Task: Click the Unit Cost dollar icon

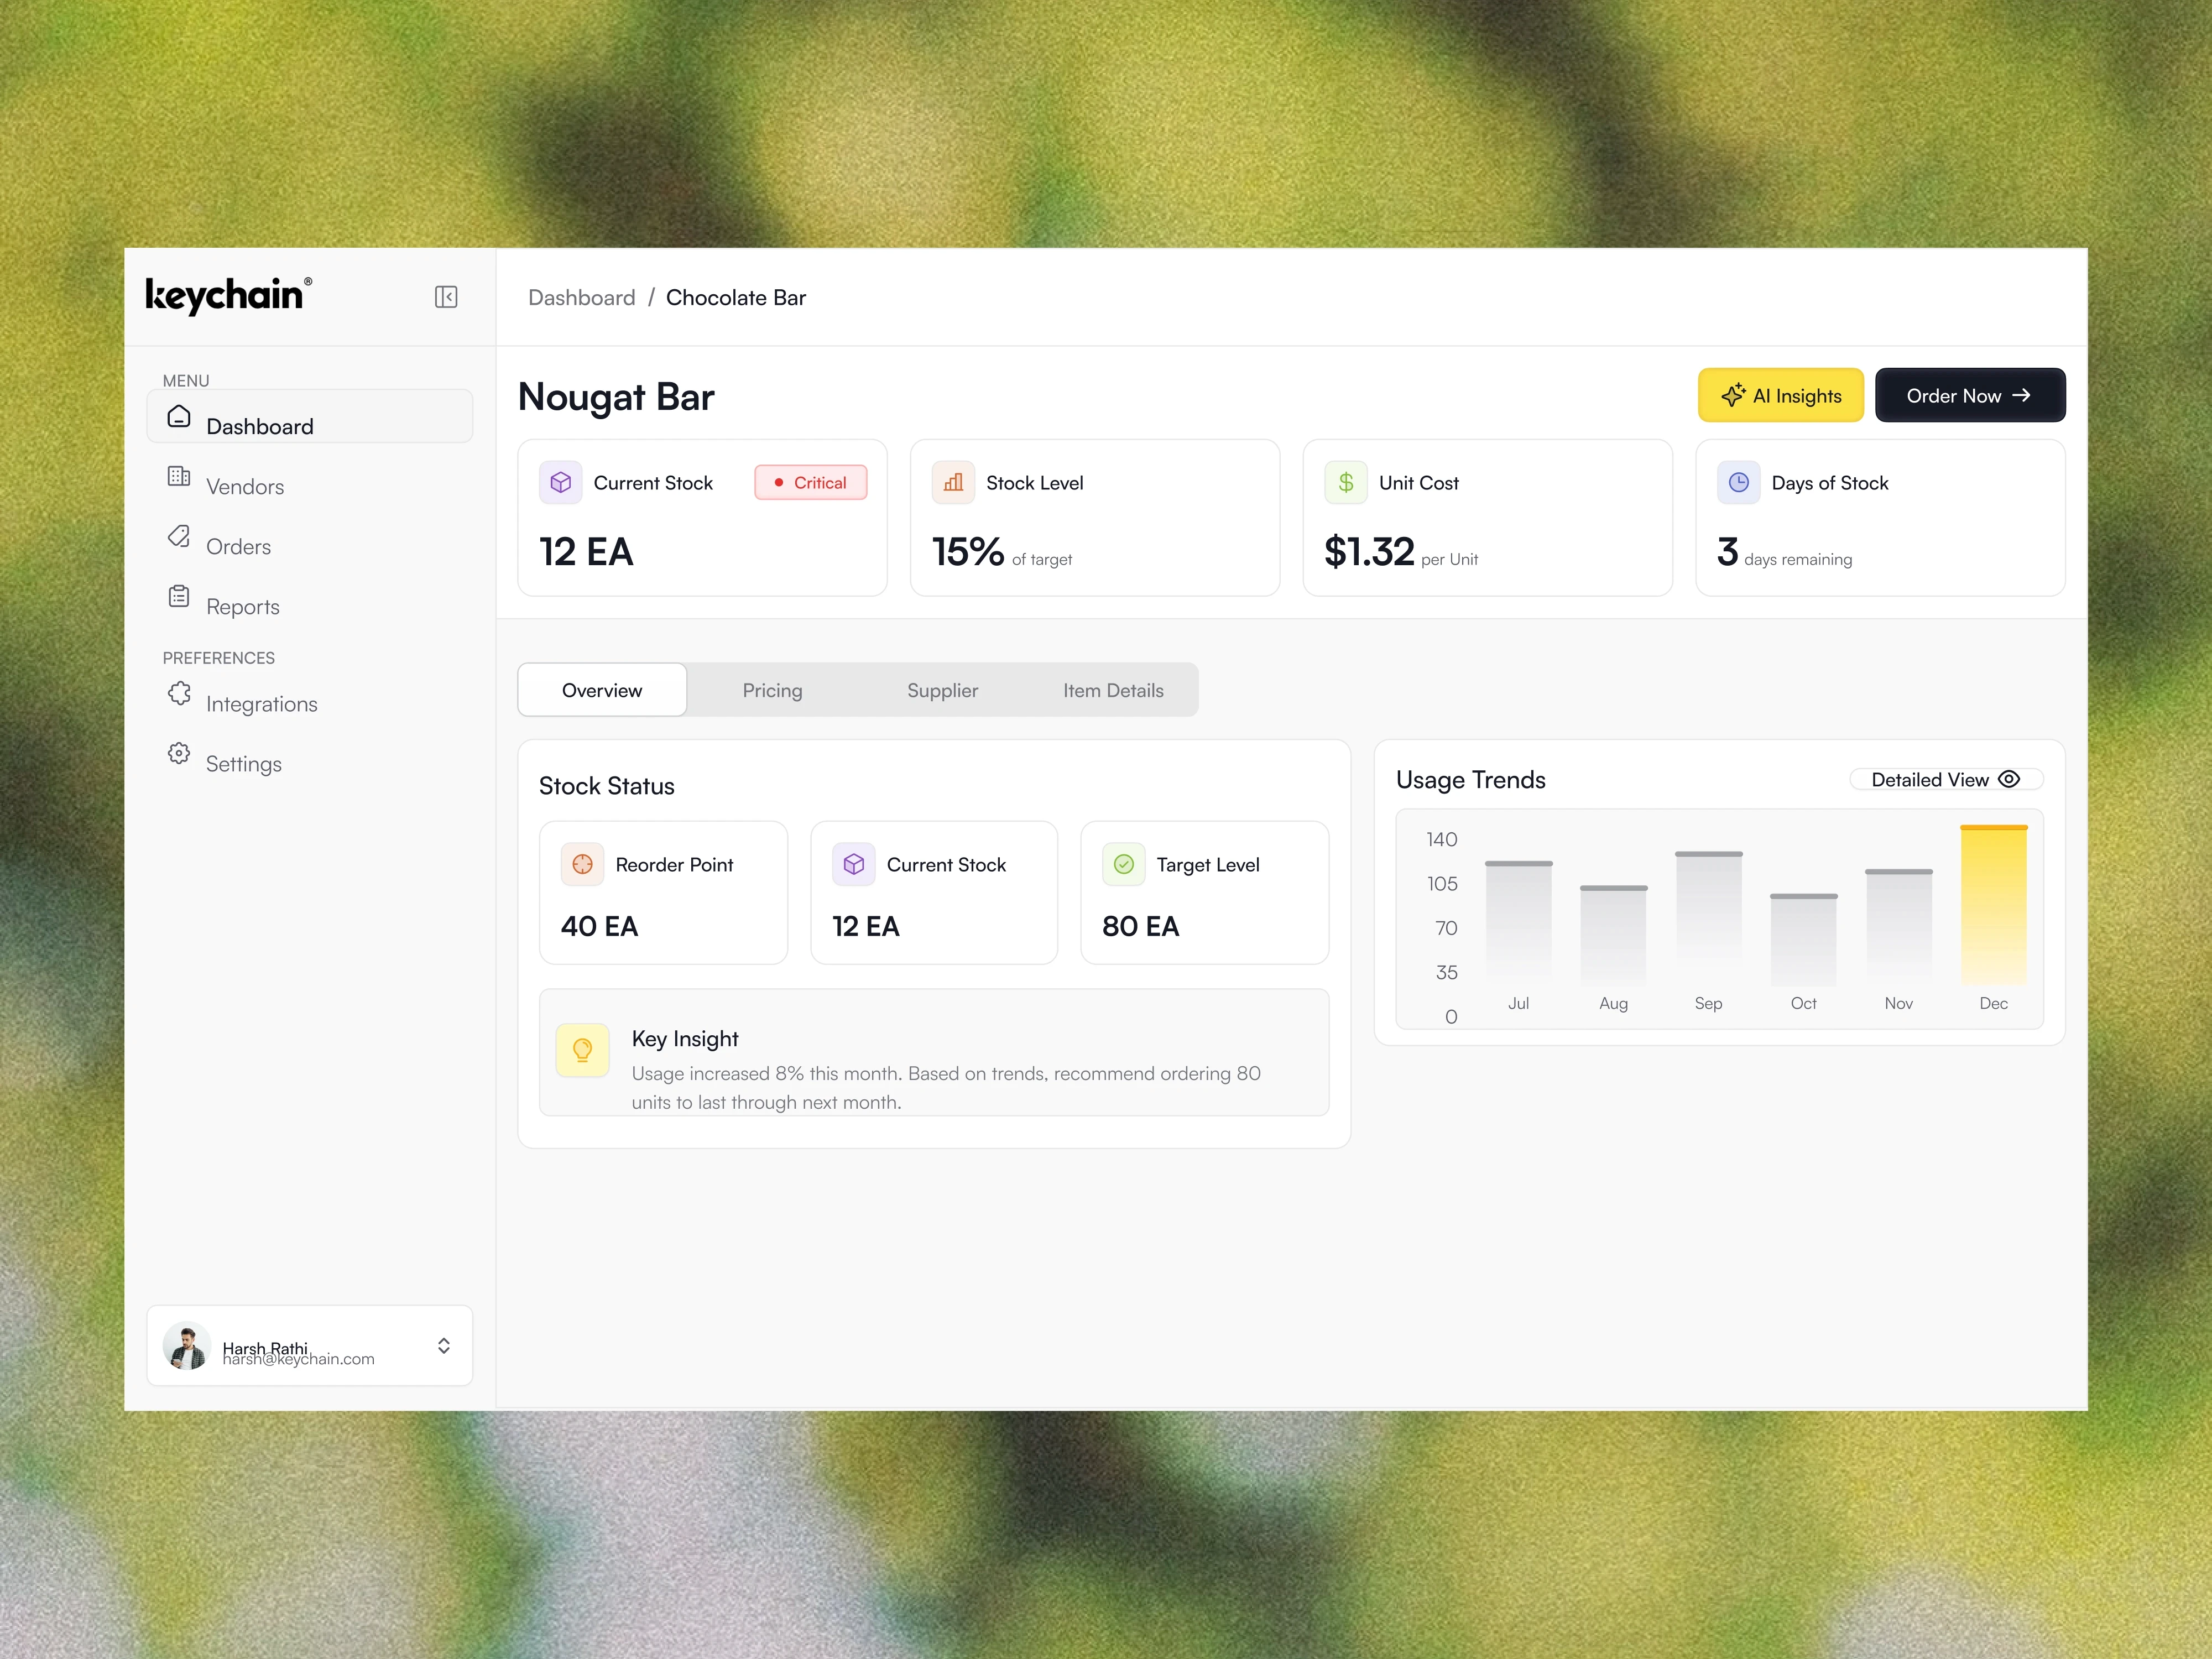Action: (1346, 483)
